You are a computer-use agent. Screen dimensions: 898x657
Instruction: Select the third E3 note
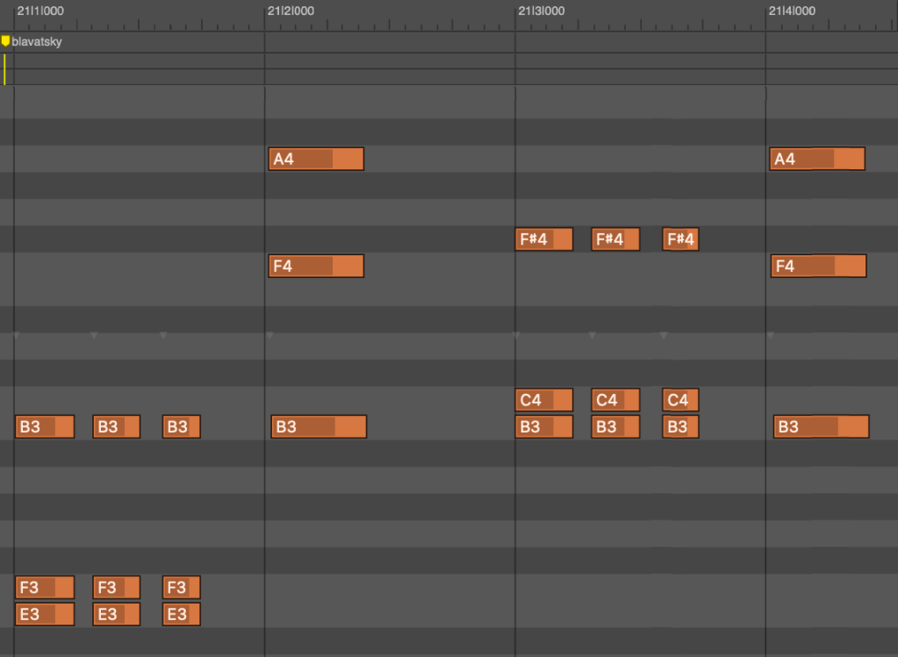tap(182, 614)
